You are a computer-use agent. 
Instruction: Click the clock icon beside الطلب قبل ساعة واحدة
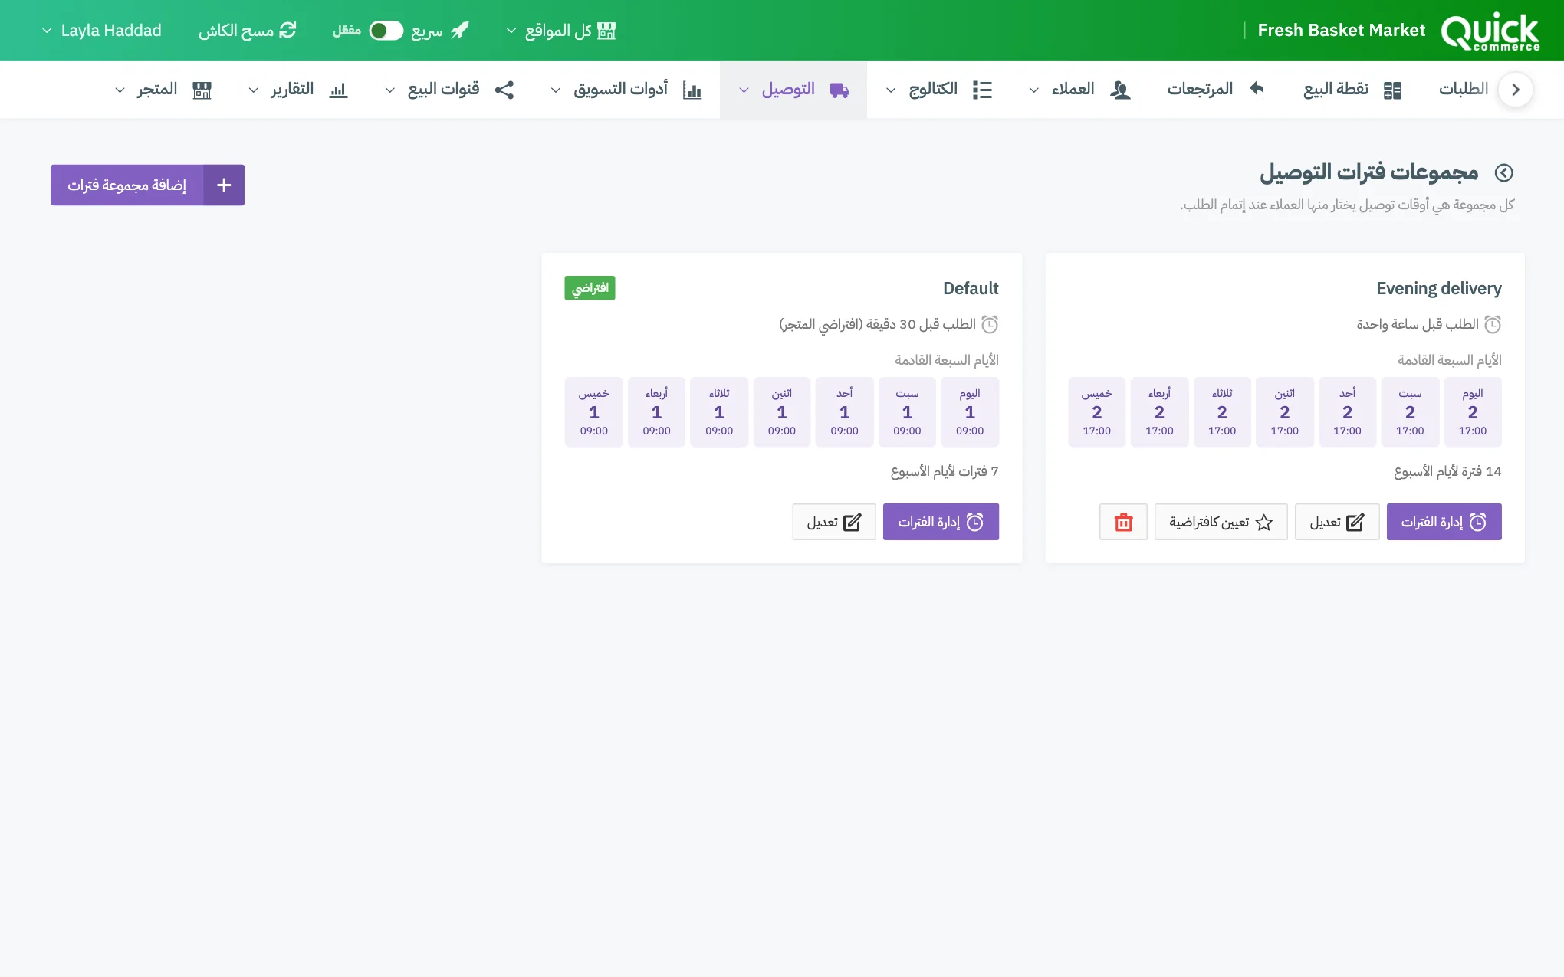1493,324
